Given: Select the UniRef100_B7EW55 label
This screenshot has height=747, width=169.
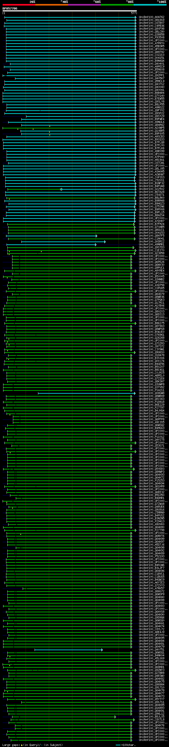Looking at the screenshot, I should (x=152, y=99).
